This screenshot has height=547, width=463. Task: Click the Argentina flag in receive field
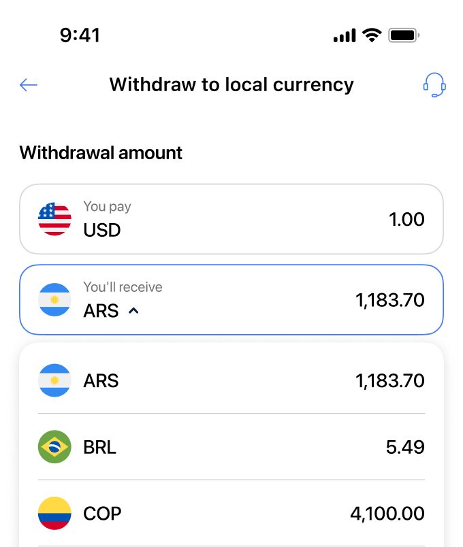[x=54, y=299]
